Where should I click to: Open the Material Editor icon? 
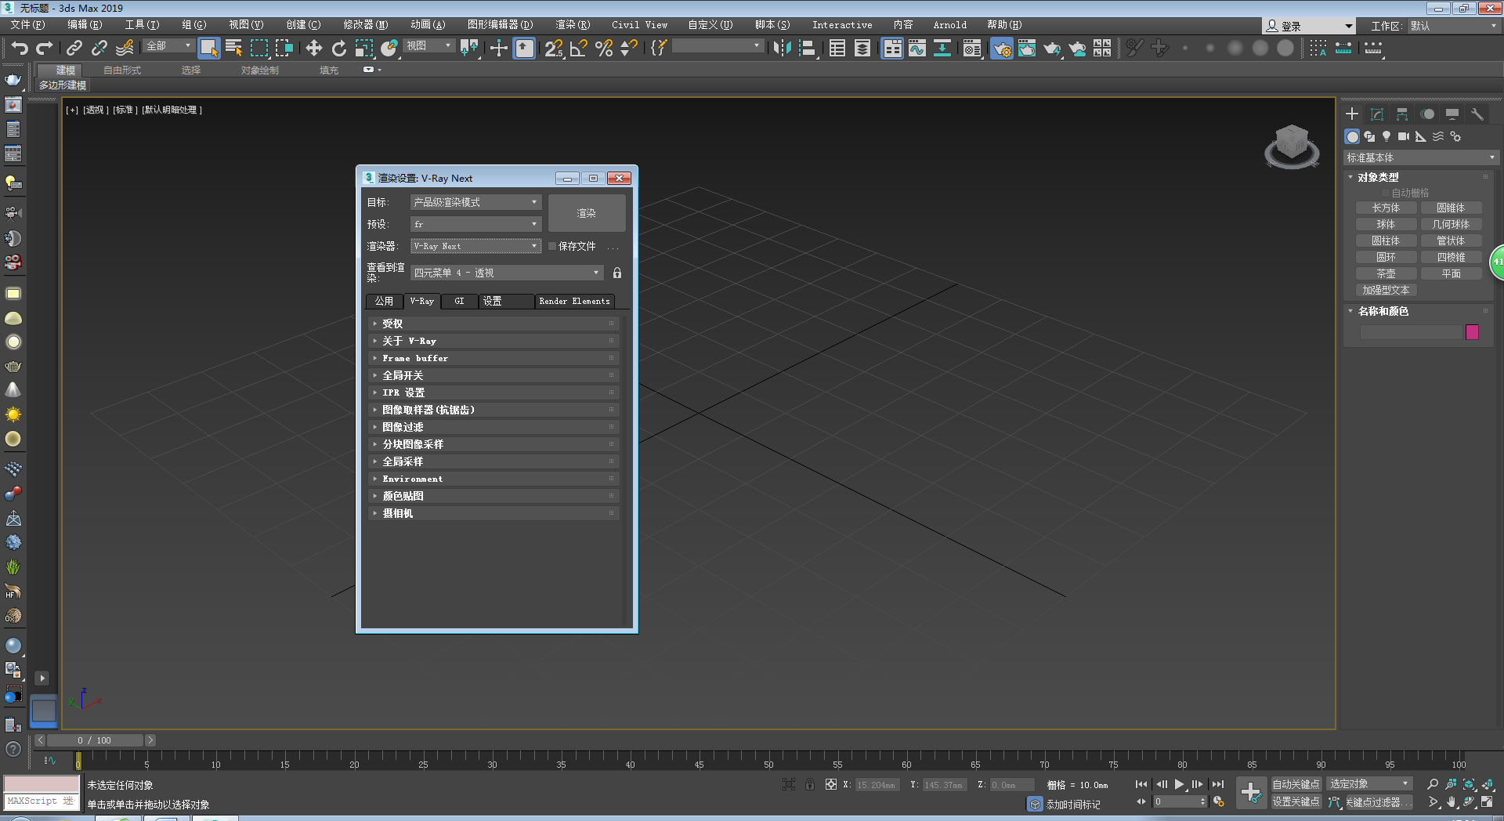[972, 48]
